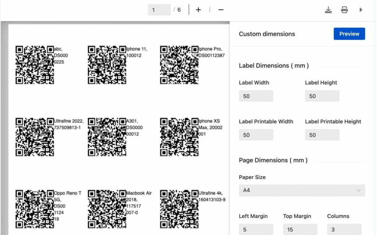This screenshot has height=235, width=377.
Task: Select the Label Width field
Action: [x=256, y=96]
